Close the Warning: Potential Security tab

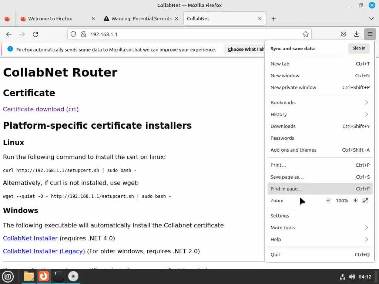pyautogui.click(x=177, y=18)
